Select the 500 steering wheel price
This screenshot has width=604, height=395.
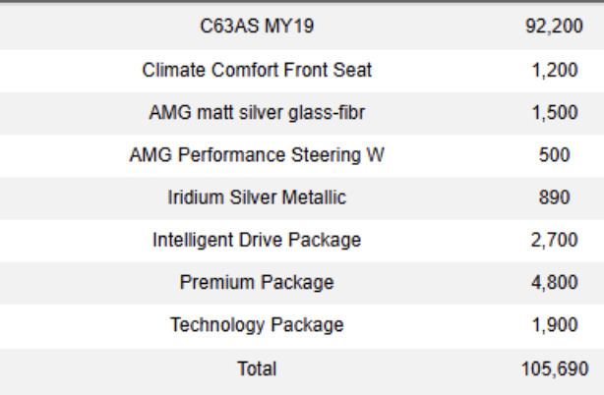click(554, 155)
